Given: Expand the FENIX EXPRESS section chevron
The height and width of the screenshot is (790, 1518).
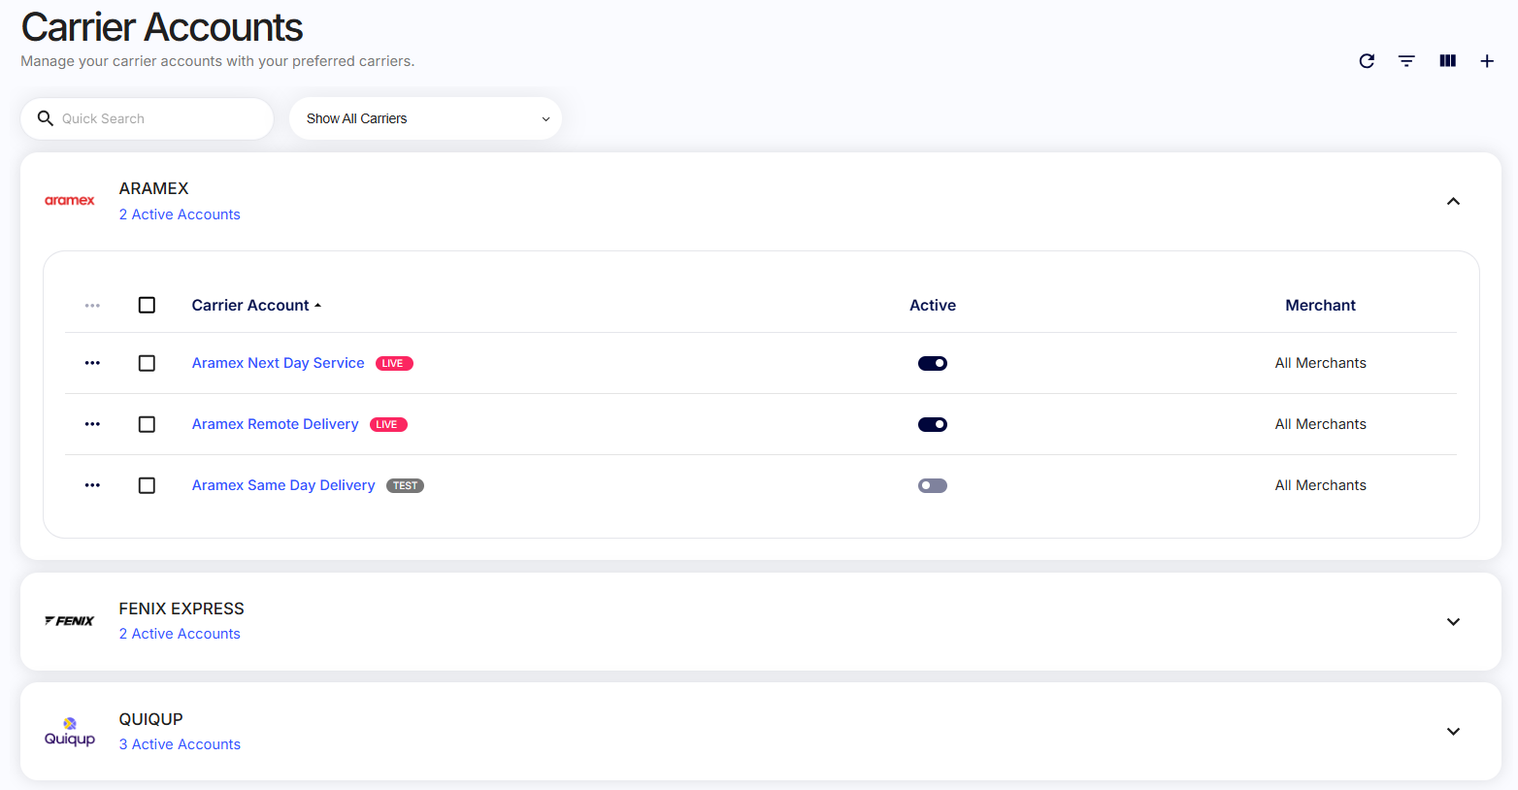Looking at the screenshot, I should point(1453,621).
